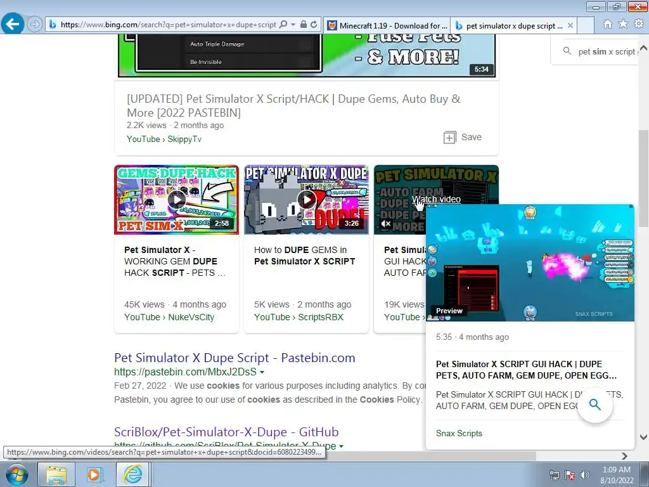Click the 5:34 duration badge on top video
The width and height of the screenshot is (649, 487).
pyautogui.click(x=482, y=69)
